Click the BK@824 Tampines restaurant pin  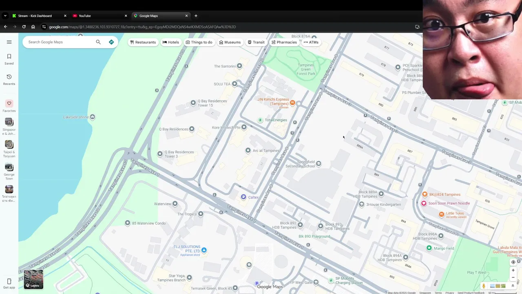[x=425, y=194]
